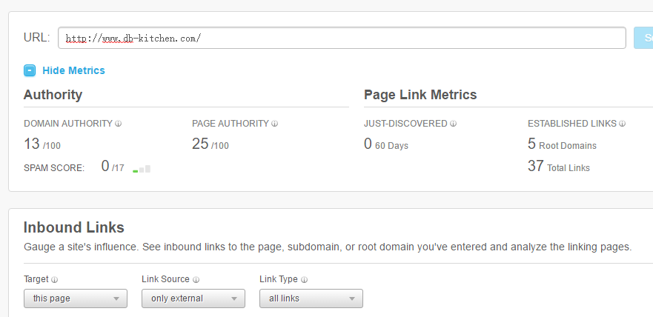Click the blue Search button beside URL
This screenshot has width=653, height=317.
(643, 38)
